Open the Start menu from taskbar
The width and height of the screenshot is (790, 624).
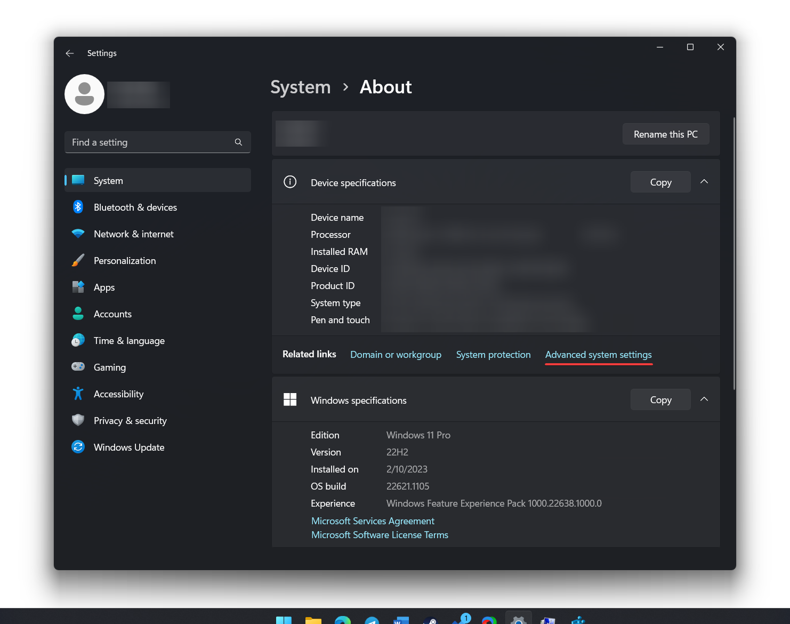click(284, 620)
